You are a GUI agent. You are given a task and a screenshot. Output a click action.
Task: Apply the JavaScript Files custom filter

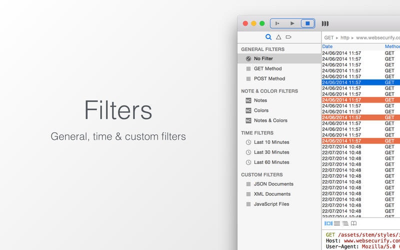tap(279, 204)
